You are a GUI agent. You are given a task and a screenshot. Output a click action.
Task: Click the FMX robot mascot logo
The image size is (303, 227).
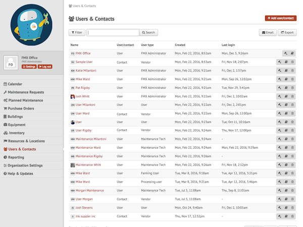click(x=31, y=25)
